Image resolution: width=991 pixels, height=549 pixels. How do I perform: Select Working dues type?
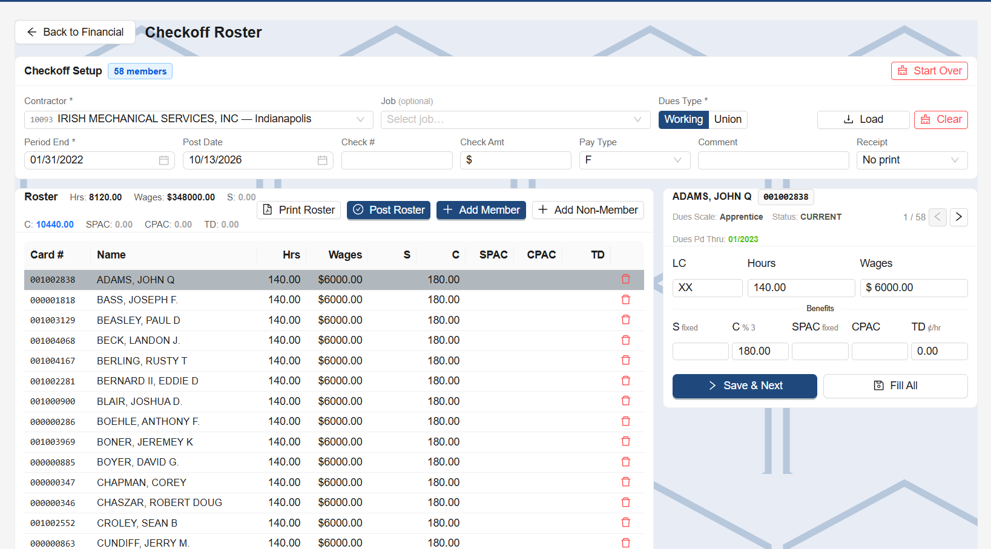[683, 120]
